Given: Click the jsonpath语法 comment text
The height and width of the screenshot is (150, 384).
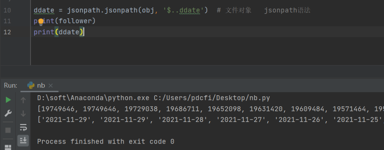Looking at the screenshot, I should pos(287,10).
